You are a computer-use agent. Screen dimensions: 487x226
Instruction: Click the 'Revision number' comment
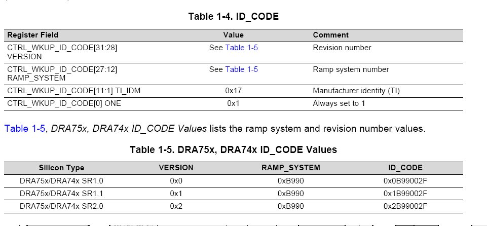[x=342, y=48]
